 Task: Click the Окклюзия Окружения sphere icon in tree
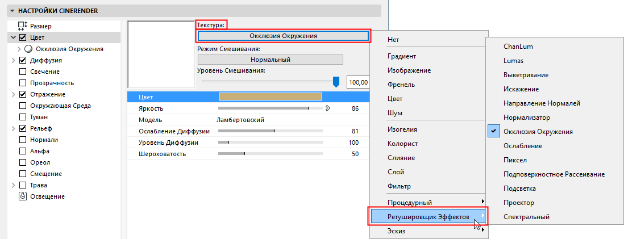(x=28, y=49)
